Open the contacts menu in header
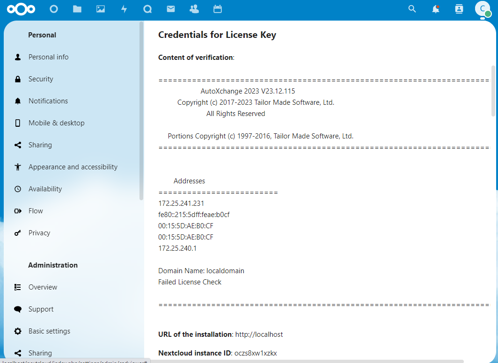This screenshot has width=498, height=363. click(x=459, y=9)
